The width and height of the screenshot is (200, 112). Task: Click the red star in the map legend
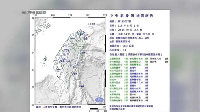click(x=44, y=107)
